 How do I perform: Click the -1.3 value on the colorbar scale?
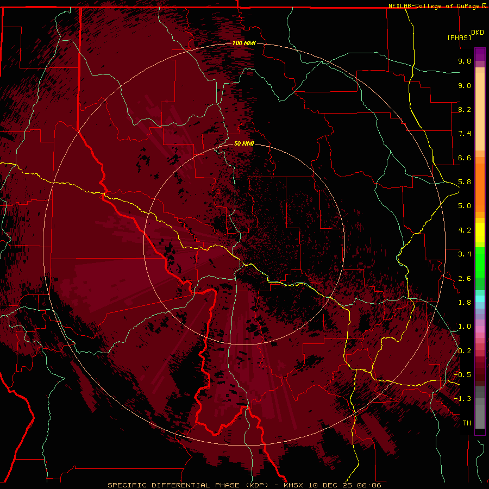coord(462,399)
